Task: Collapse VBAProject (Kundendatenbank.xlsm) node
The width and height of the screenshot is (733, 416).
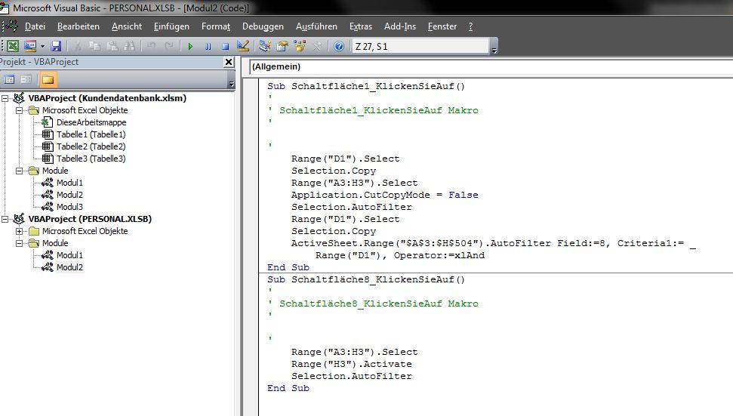Action: point(5,98)
